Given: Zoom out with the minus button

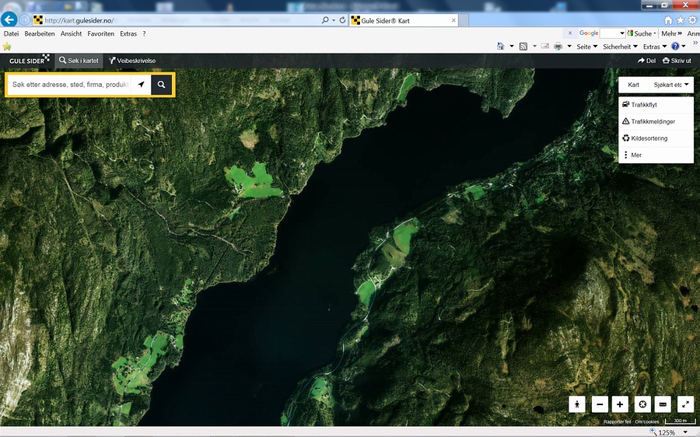Looking at the screenshot, I should click(x=599, y=404).
